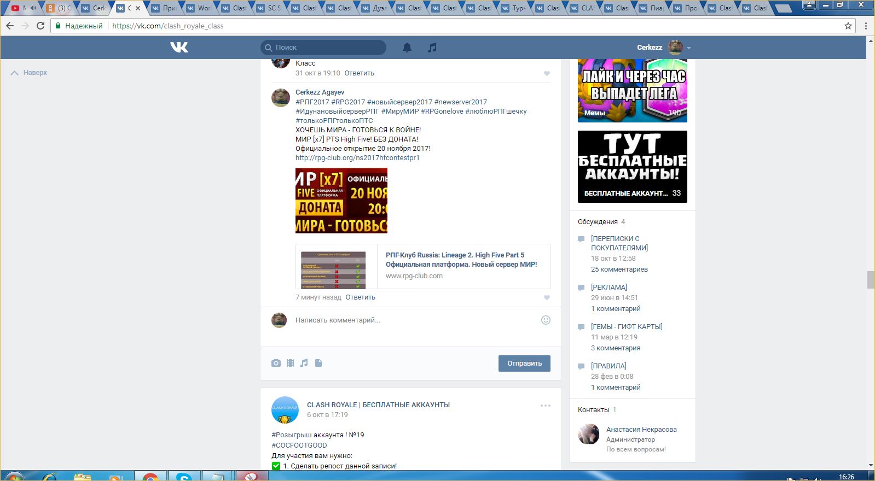Open the three-dot menu on the CLASH ROYALE post
Viewport: 875px width, 481px height.
(546, 406)
